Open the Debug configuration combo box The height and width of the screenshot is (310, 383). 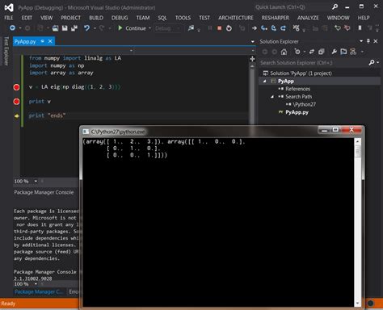[x=168, y=28]
